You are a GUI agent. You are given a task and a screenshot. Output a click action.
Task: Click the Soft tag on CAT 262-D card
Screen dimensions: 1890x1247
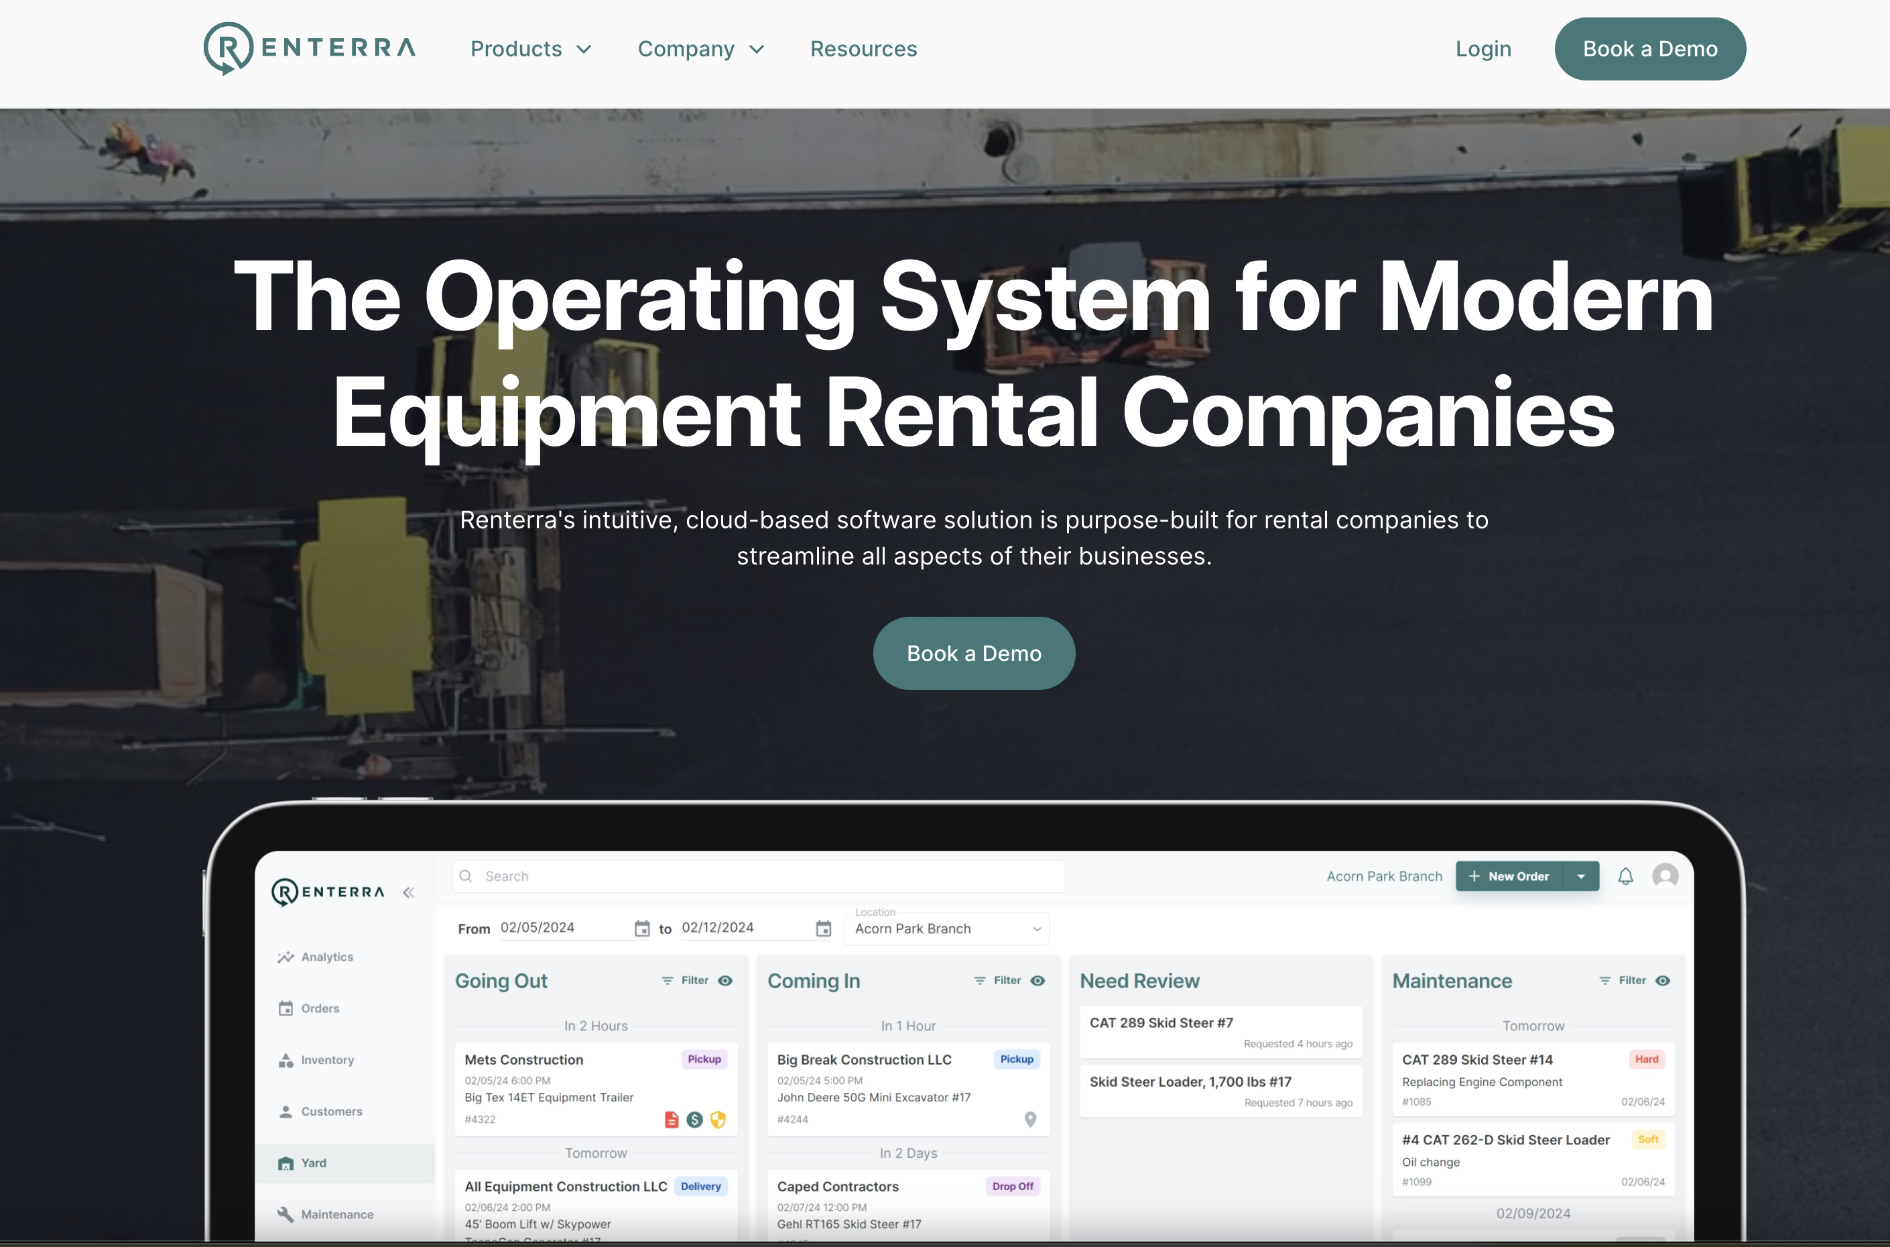[1647, 1140]
